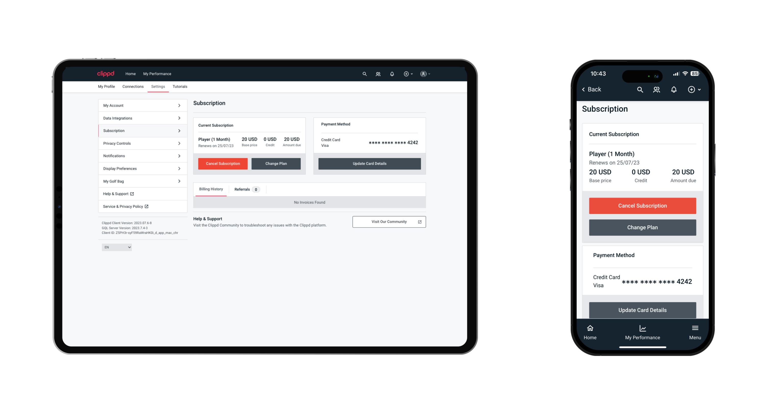
Task: Click the notifications bell icon
Action: click(391, 74)
